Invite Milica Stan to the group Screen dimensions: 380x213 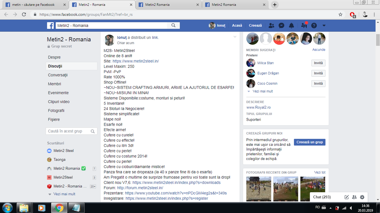click(318, 63)
